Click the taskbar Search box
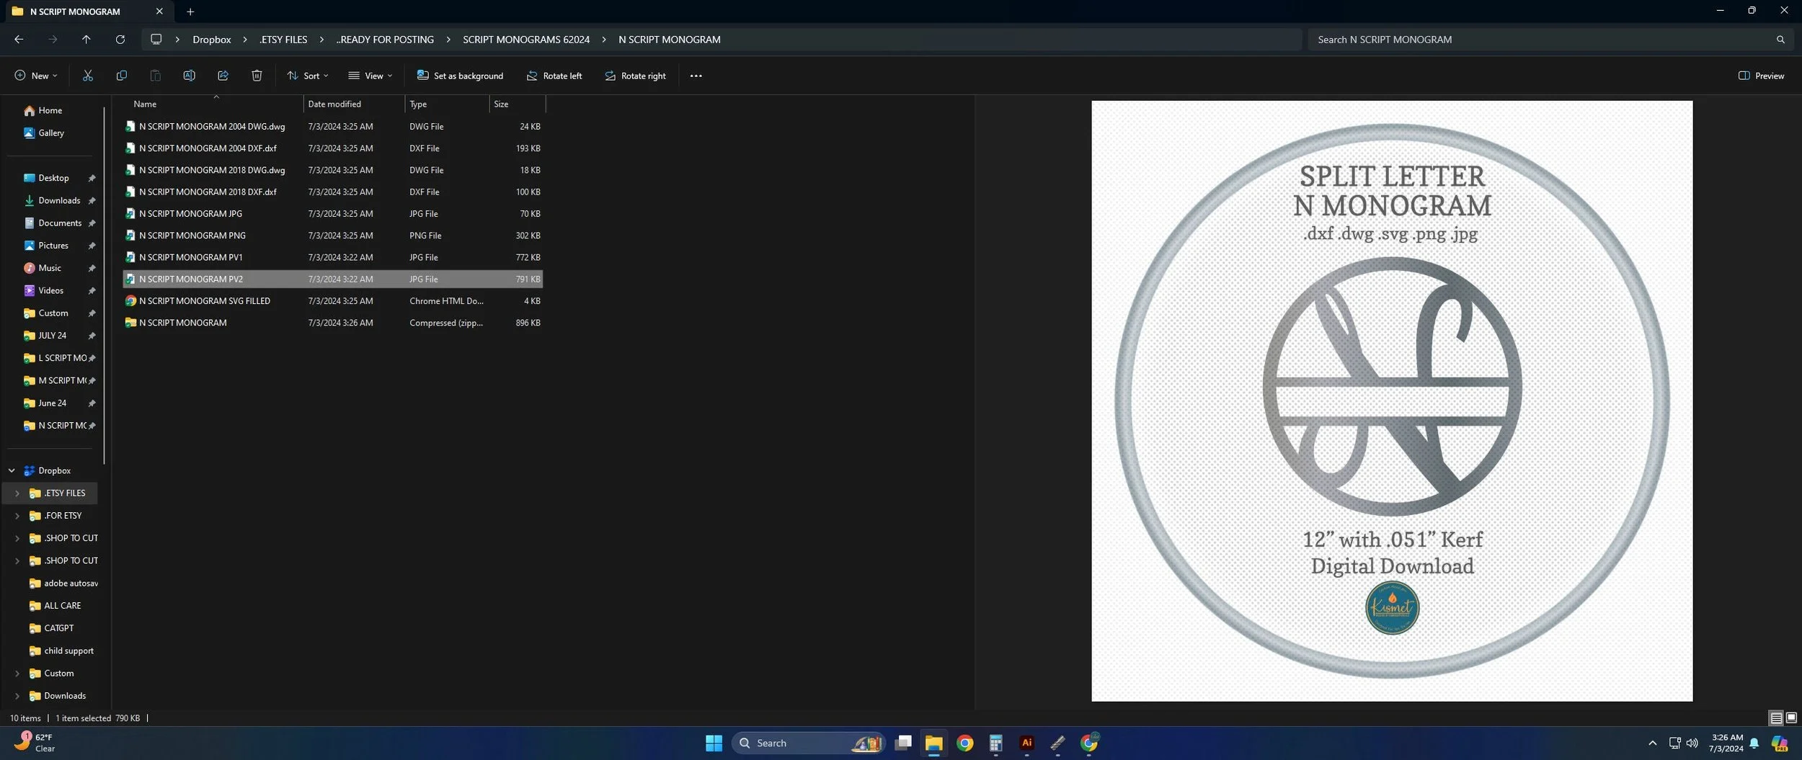1802x760 pixels. click(809, 743)
